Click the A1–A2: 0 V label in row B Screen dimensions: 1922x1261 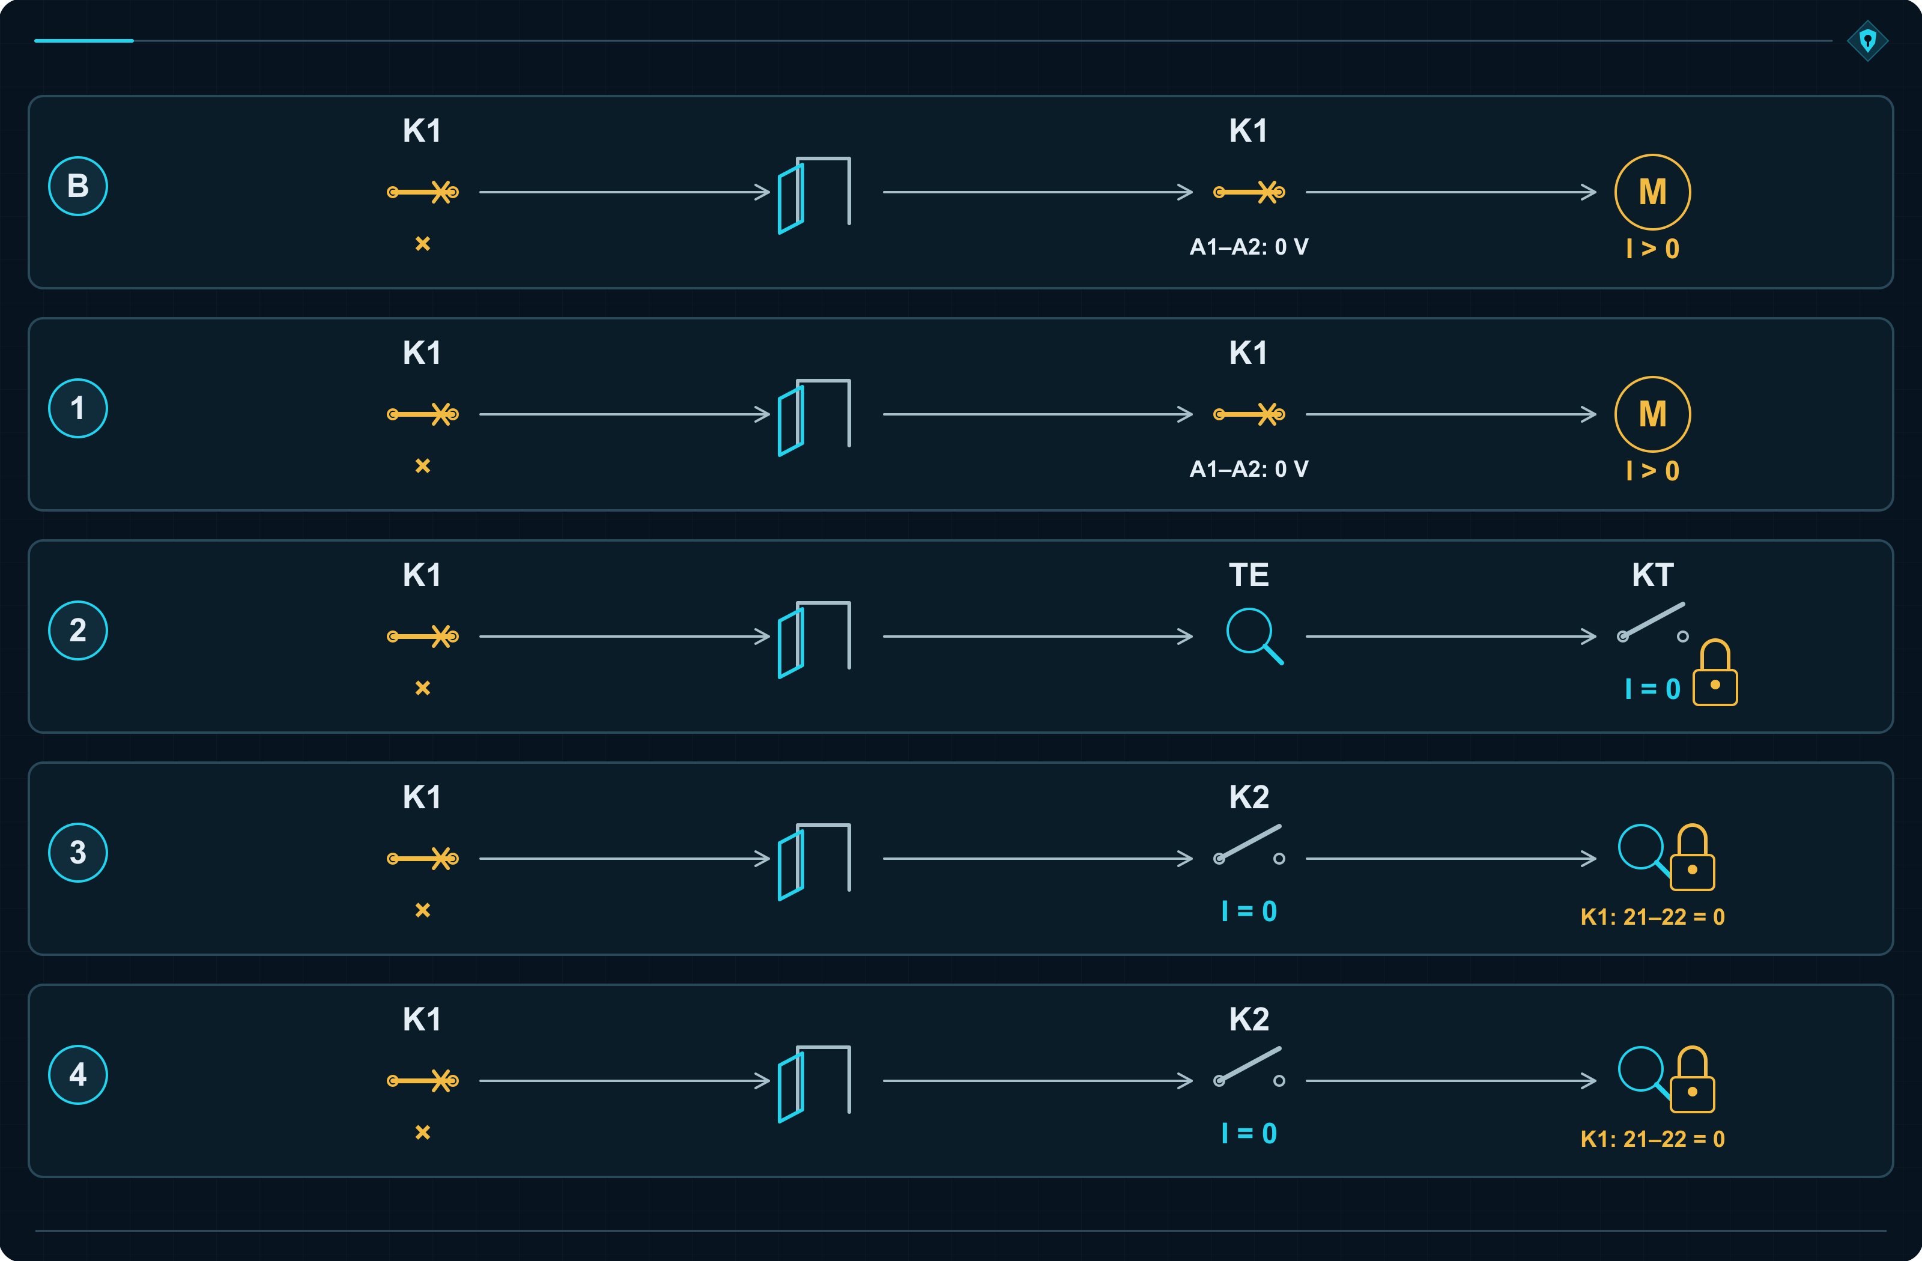click(x=1249, y=247)
